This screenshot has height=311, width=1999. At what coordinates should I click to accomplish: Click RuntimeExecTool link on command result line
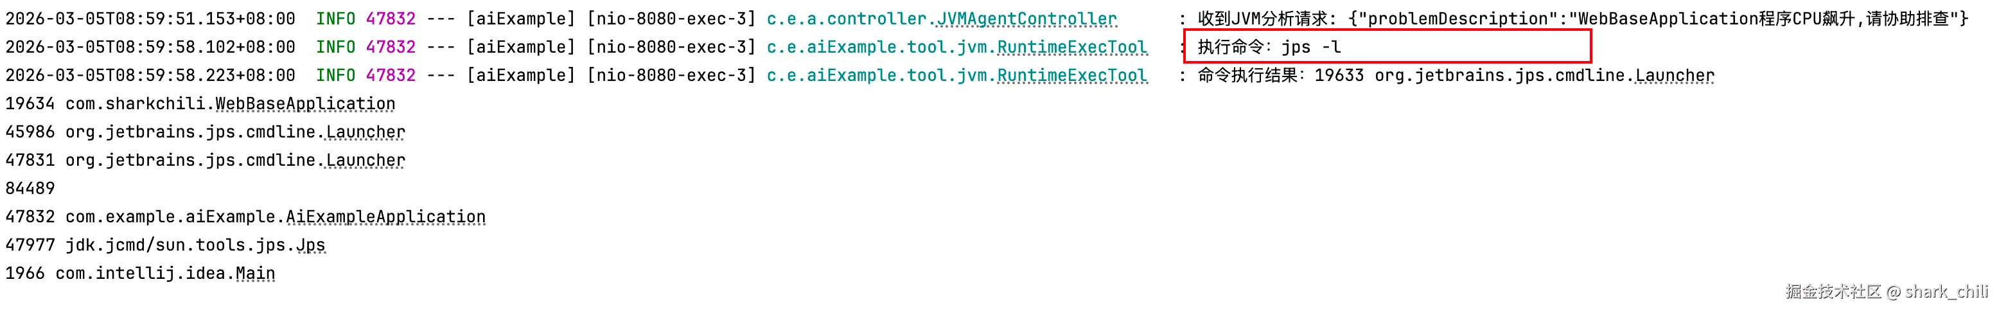(x=1071, y=75)
